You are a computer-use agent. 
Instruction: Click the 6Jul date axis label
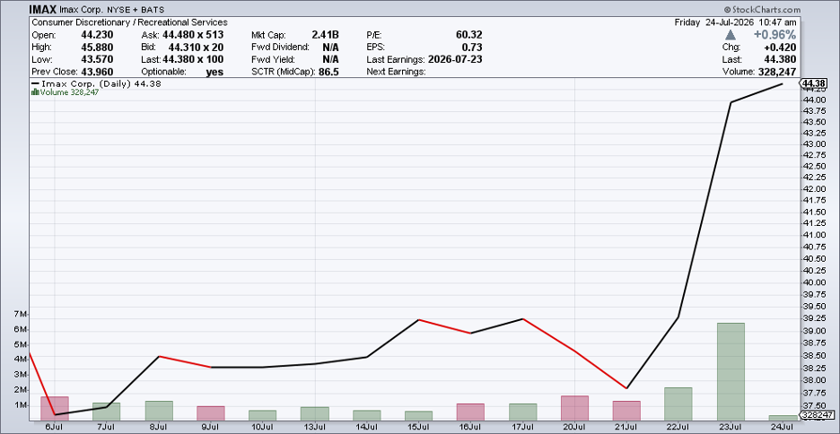click(x=55, y=427)
